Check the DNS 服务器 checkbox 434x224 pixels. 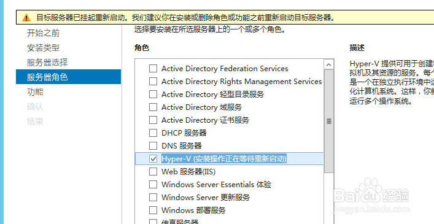tap(153, 145)
